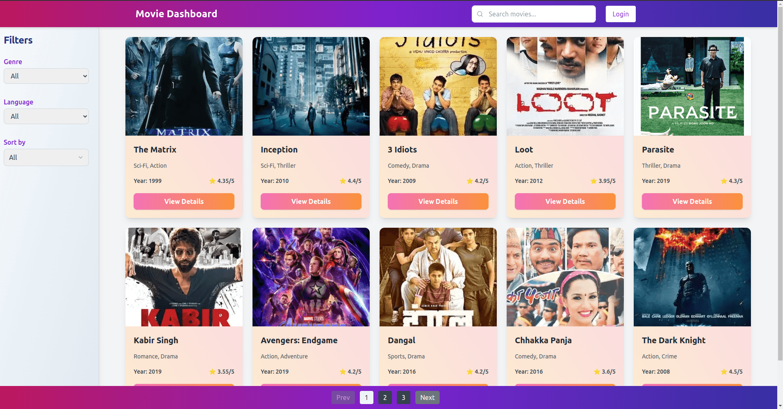
Task: Open the Language filter dropdown
Action: (46, 116)
